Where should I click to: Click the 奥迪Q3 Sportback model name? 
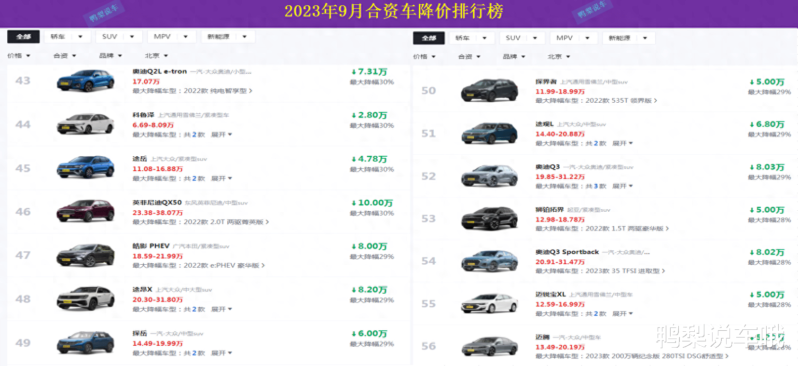[x=567, y=252]
